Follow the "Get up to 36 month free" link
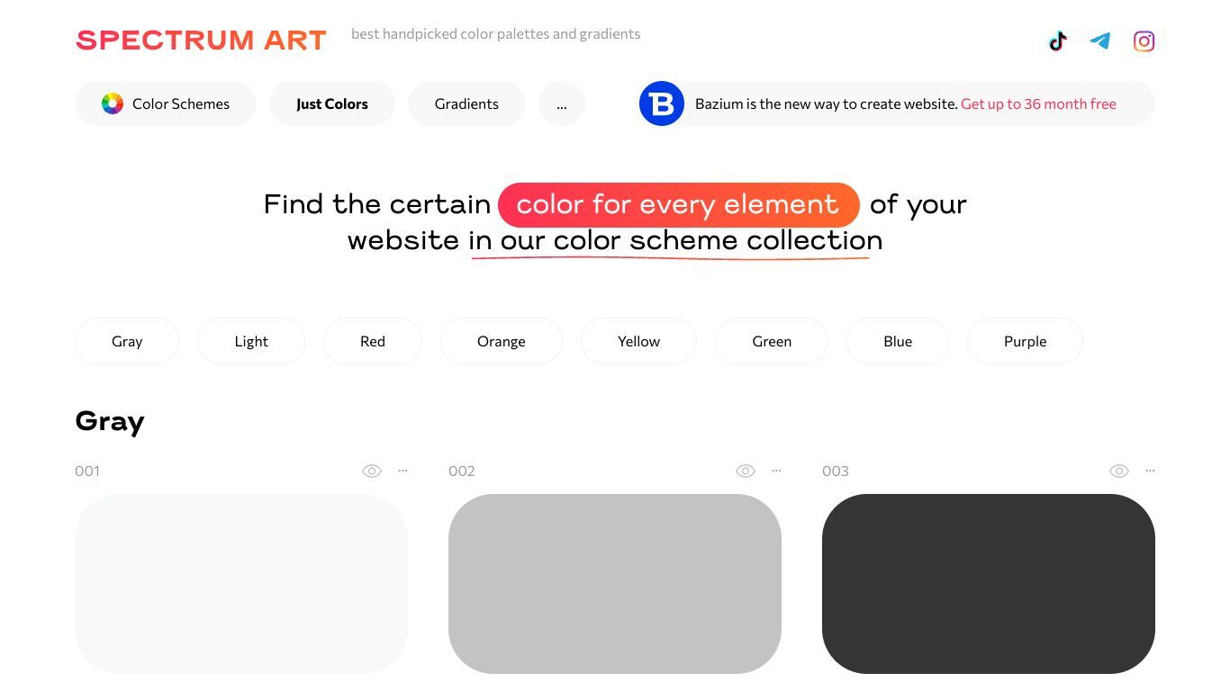Screen dimensions: 1230x691 (1038, 103)
